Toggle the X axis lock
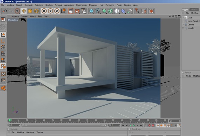Image resolution: width=200 pixels, height=136 pixels. pyautogui.click(x=44, y=11)
